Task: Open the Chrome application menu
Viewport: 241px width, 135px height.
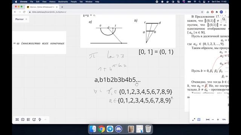Action: [x=23, y=1]
